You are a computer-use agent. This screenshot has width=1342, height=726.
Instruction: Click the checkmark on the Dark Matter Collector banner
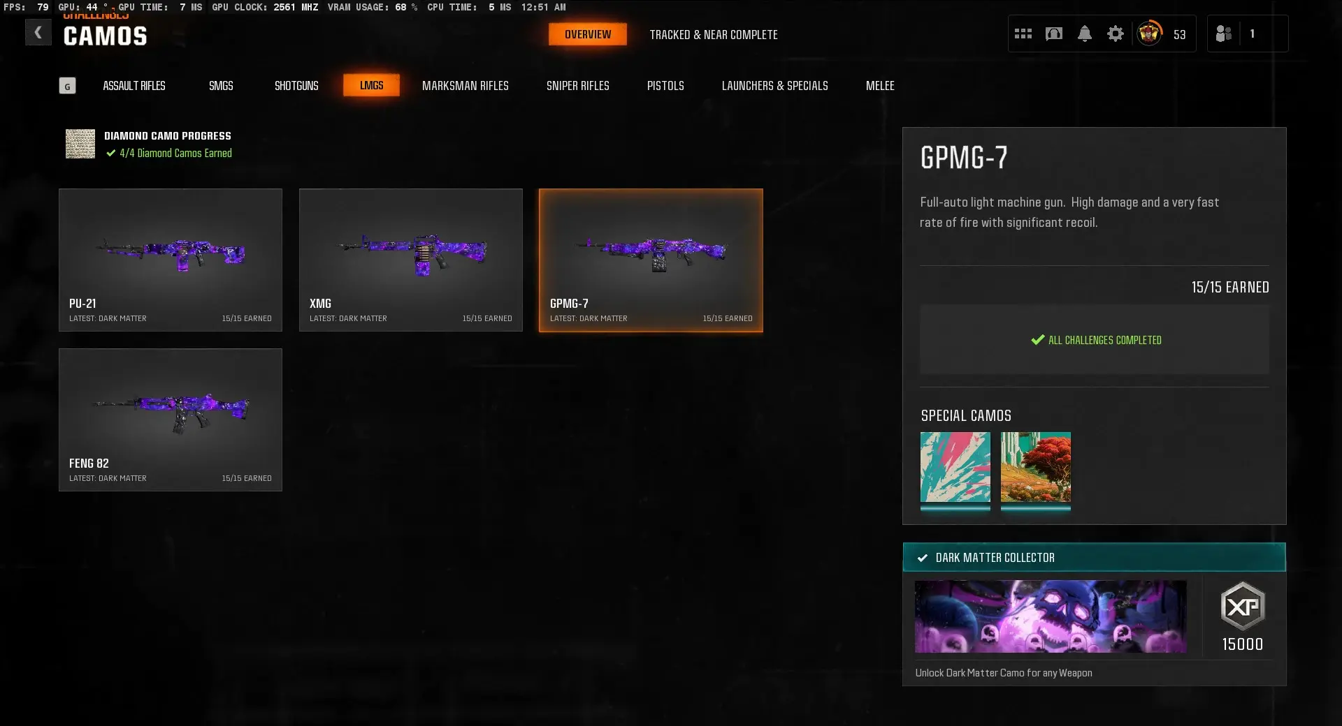point(923,558)
